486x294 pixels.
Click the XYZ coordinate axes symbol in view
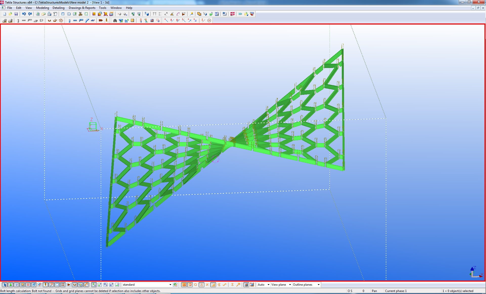[x=476, y=272]
